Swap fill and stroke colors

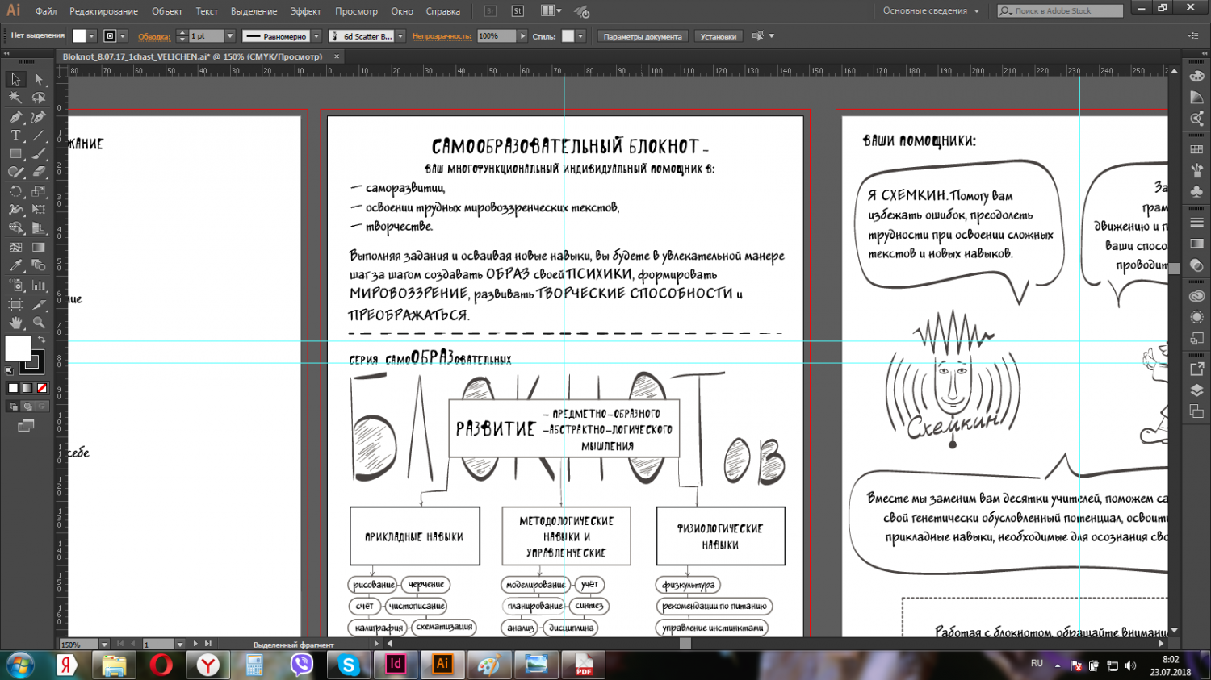tap(41, 340)
